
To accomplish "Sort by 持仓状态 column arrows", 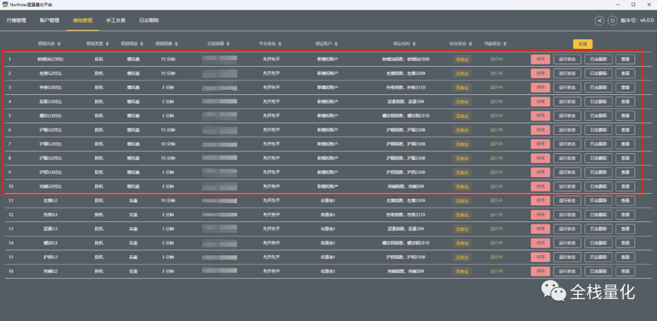I will [470, 44].
